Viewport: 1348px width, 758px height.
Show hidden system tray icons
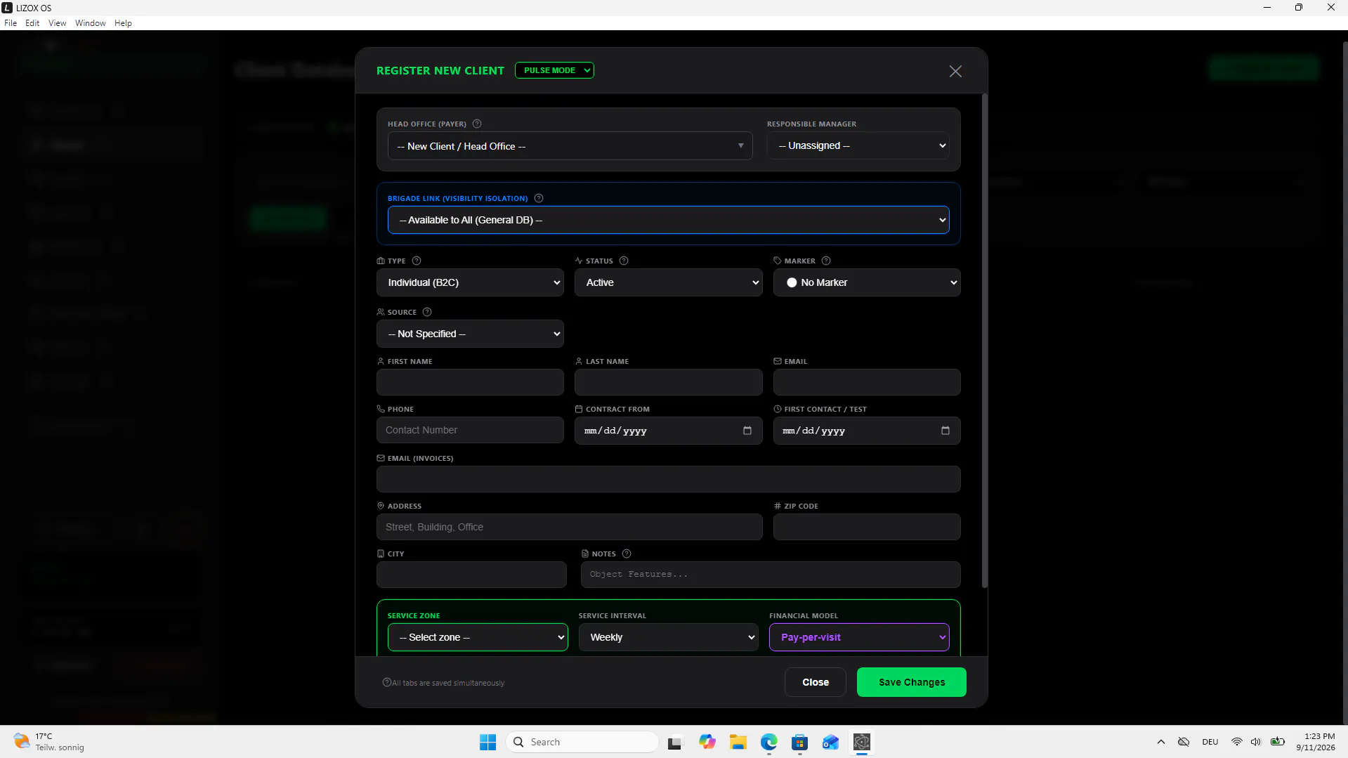coord(1161,742)
